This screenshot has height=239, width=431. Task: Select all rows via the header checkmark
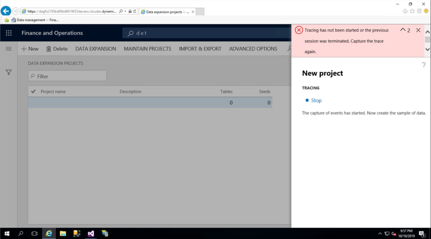[33, 91]
